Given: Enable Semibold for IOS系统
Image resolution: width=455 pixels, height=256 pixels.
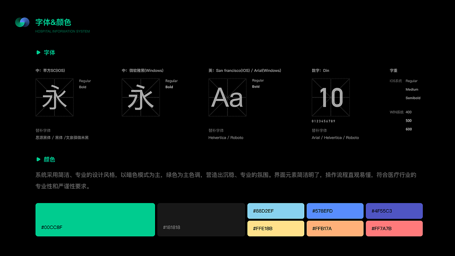Looking at the screenshot, I should coord(413,98).
